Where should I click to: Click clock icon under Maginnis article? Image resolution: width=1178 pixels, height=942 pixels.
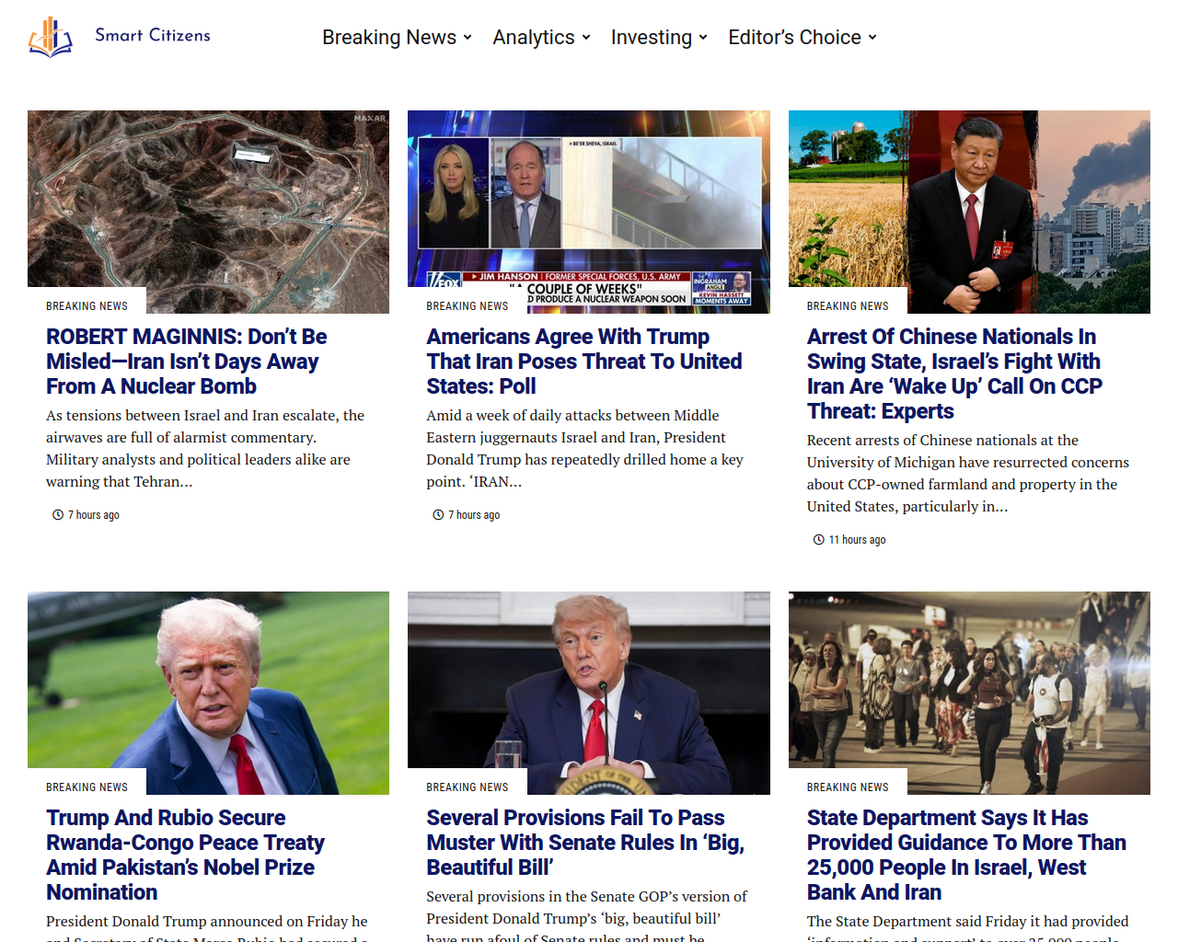(58, 515)
